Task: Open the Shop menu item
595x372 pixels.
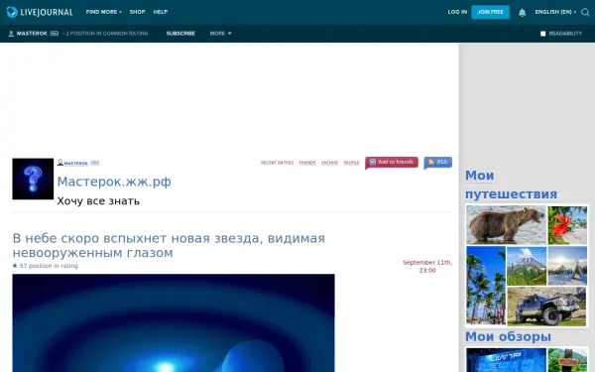Action: 137,12
